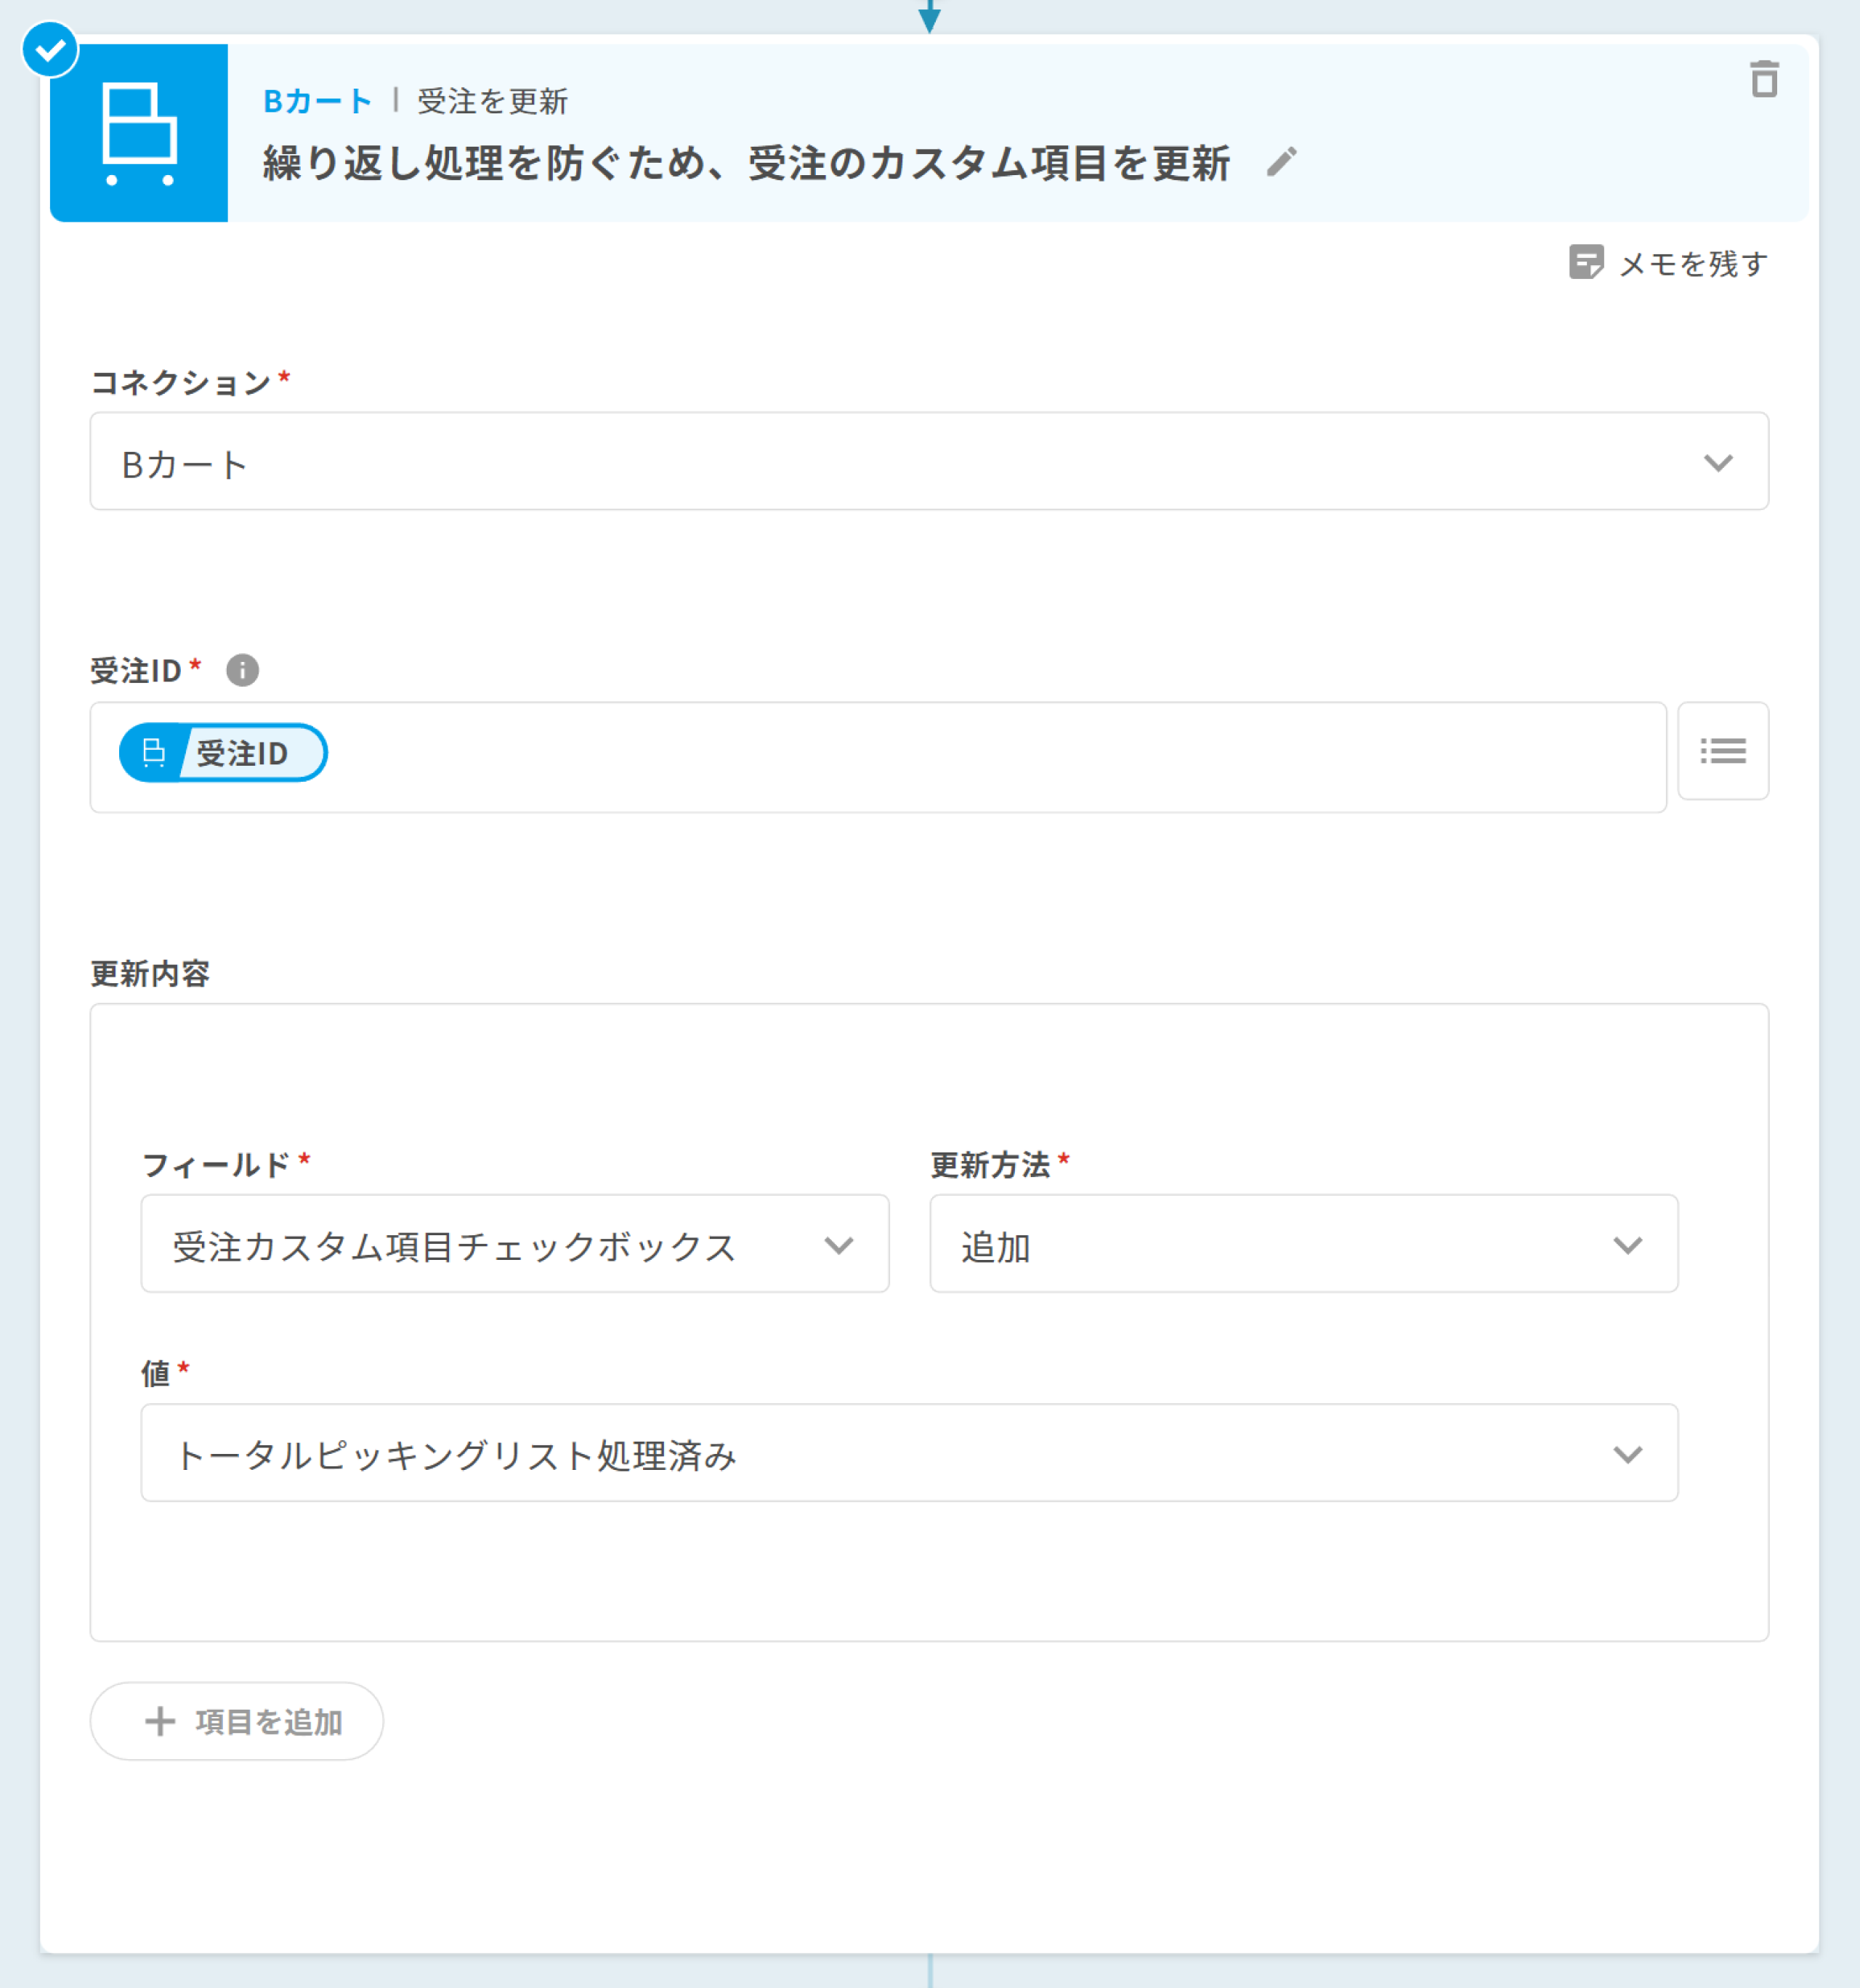Click the 受注ID variable pill

pyautogui.click(x=223, y=753)
